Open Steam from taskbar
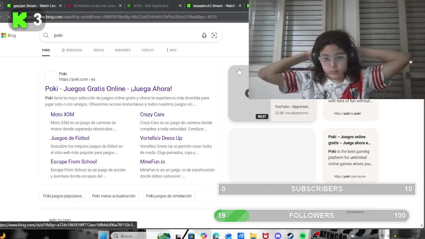The image size is (425, 239). click(291, 236)
